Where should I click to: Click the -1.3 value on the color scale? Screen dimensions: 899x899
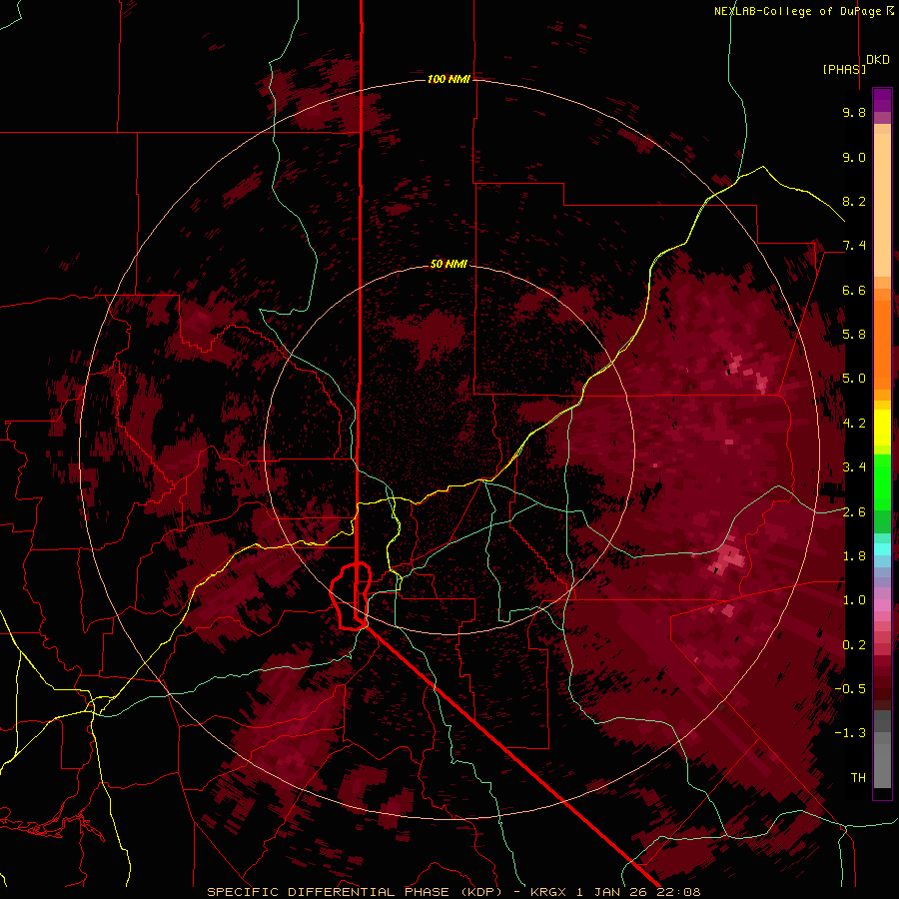850,733
